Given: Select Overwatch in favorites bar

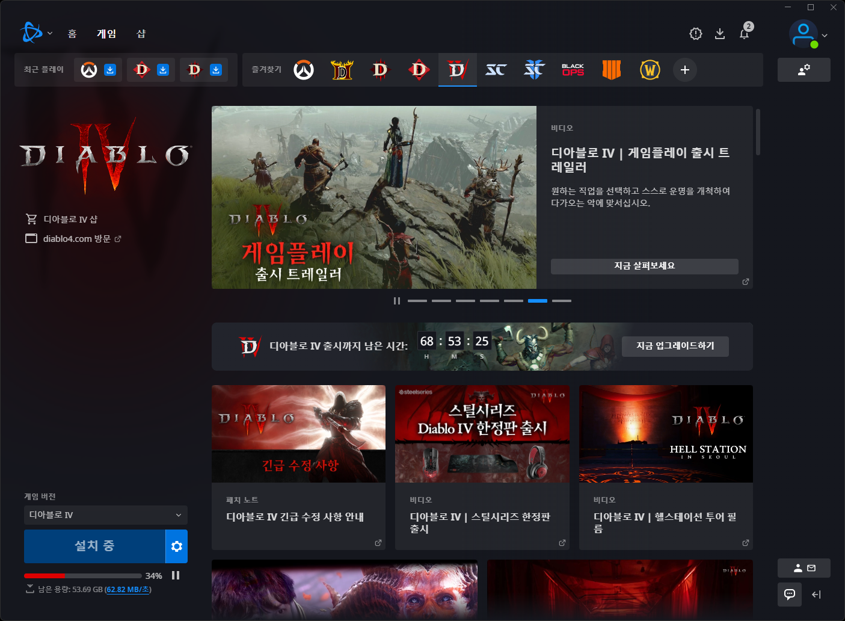Looking at the screenshot, I should pos(304,70).
